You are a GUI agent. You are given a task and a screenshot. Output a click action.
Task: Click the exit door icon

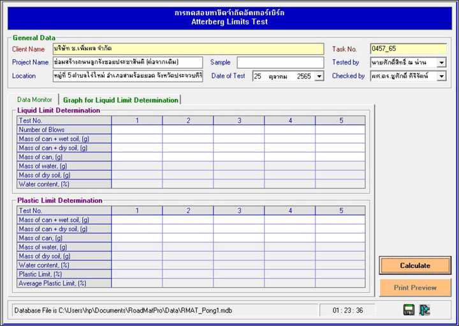click(x=425, y=310)
